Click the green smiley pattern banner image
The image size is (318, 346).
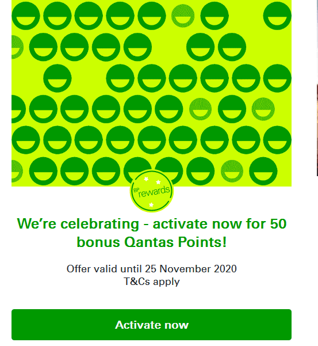[x=151, y=93]
